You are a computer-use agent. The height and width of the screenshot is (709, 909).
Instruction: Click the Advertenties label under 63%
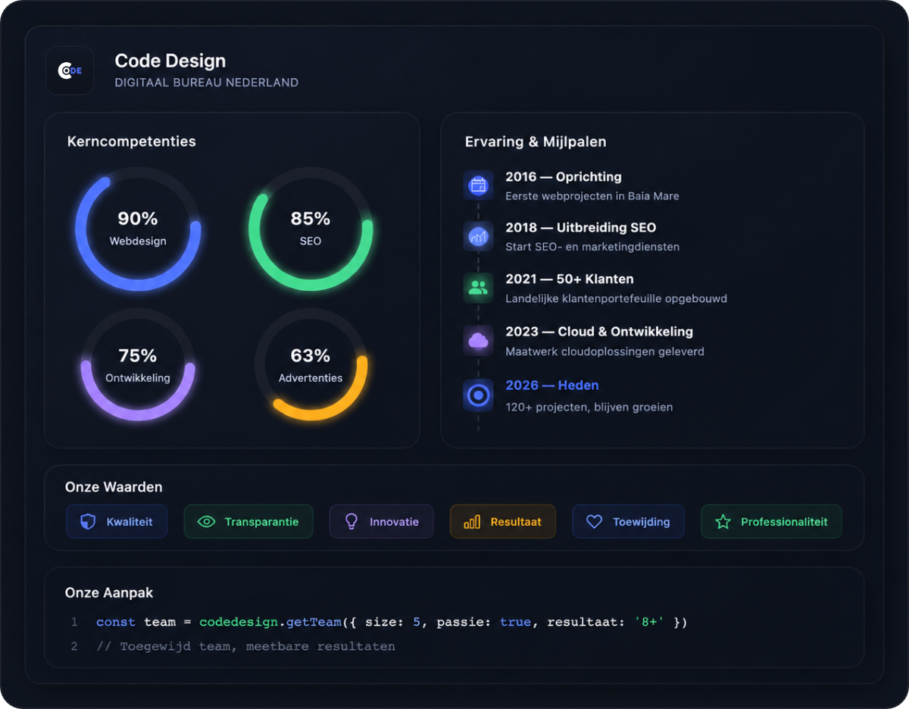click(311, 378)
